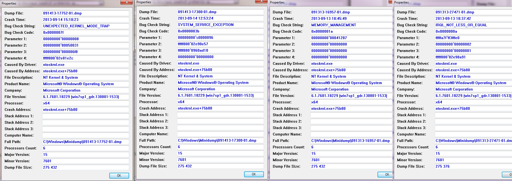Image resolution: width=512 pixels, height=181 pixels.
Task: Click OK in the 091413-17752-01.dmp Properties window
Action: click(x=119, y=176)
